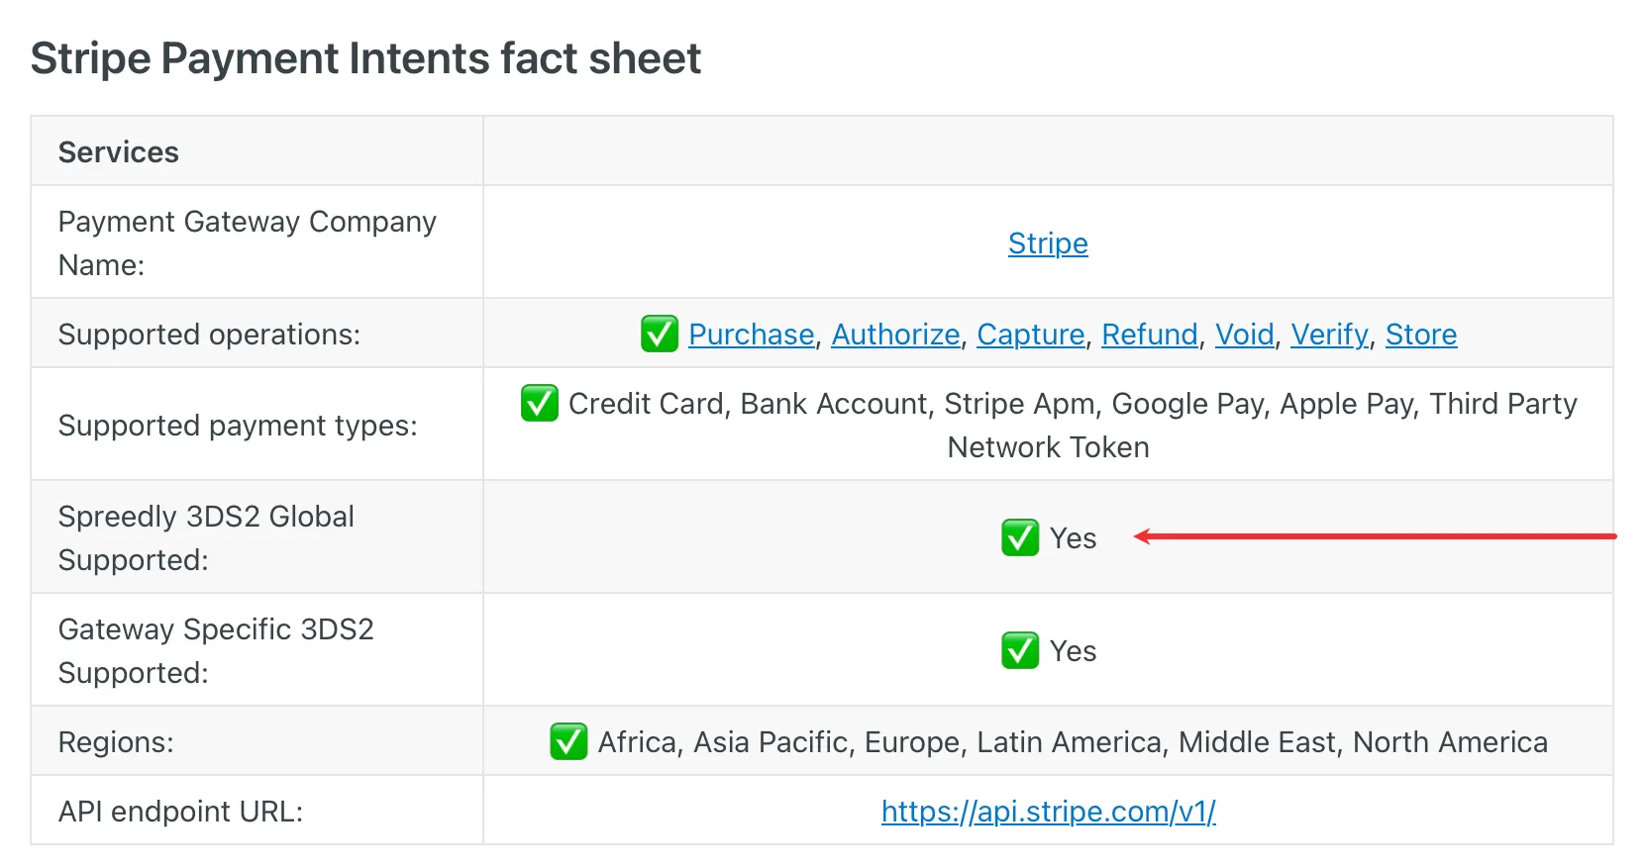The width and height of the screenshot is (1648, 867).
Task: Open the Purchase operation link
Action: [x=752, y=335]
